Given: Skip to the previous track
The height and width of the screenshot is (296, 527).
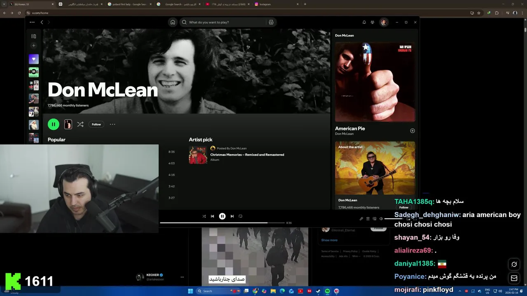Looking at the screenshot, I should pos(212,216).
